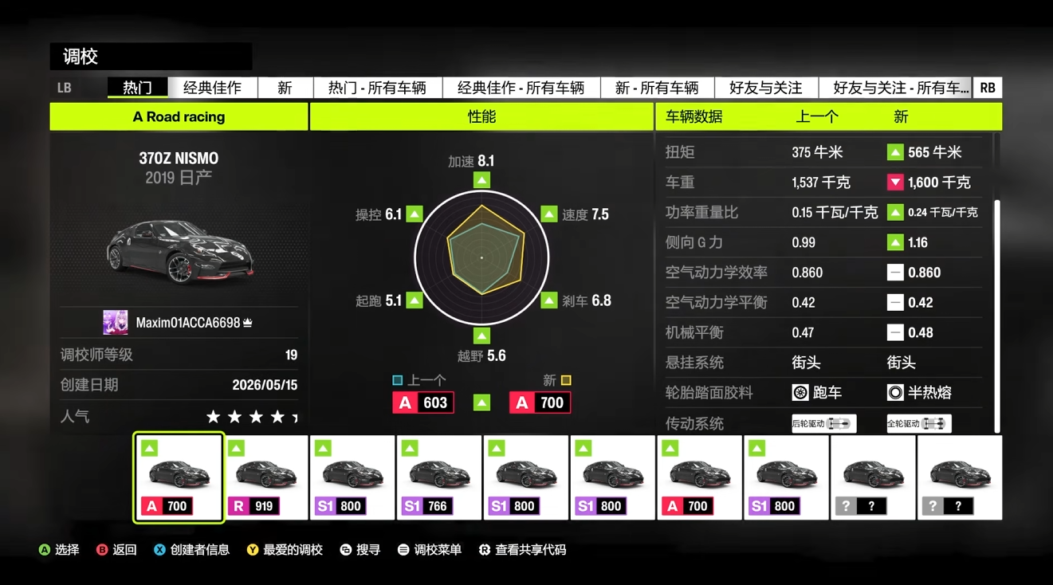Click the 扭矩 previous value 375 牛米
The height and width of the screenshot is (585, 1053).
(x=817, y=152)
